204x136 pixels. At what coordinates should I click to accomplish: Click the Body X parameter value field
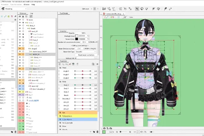(94, 85)
